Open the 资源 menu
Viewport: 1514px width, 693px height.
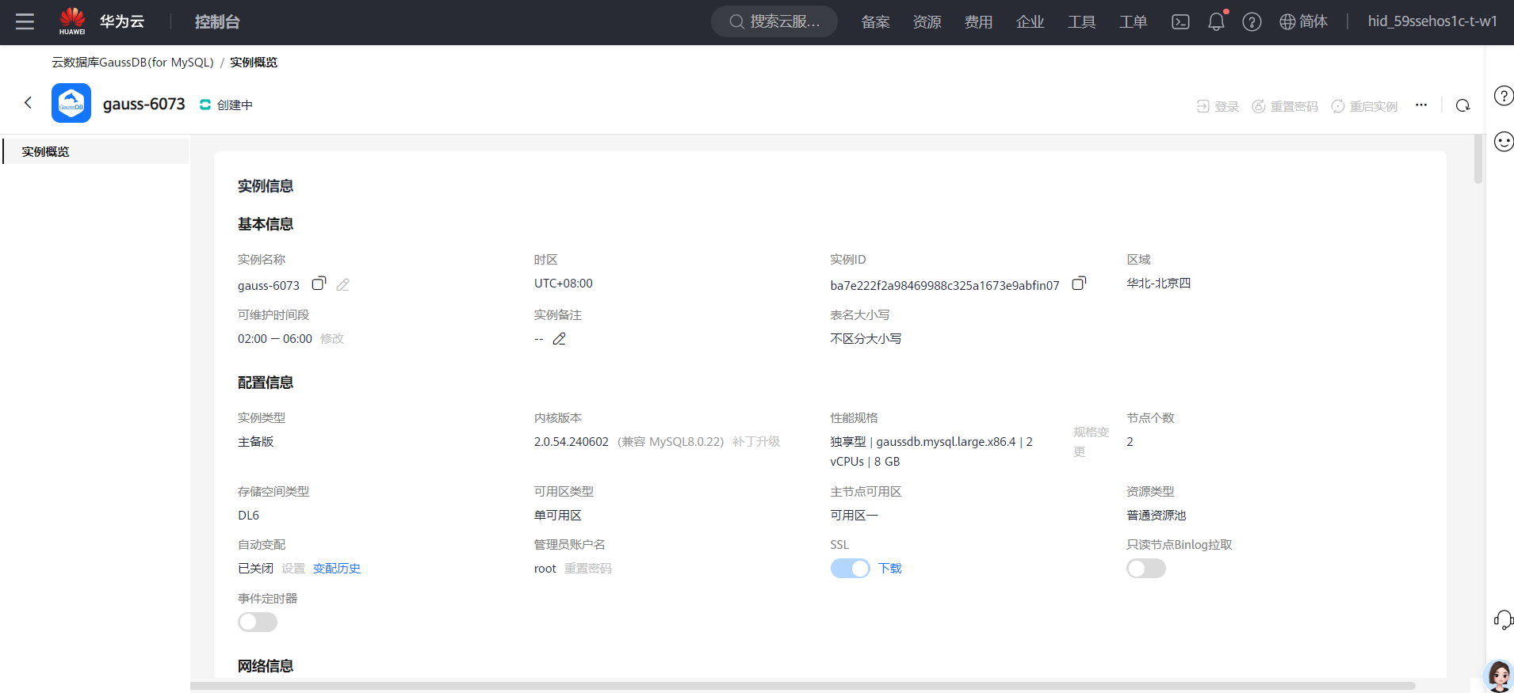click(x=927, y=21)
